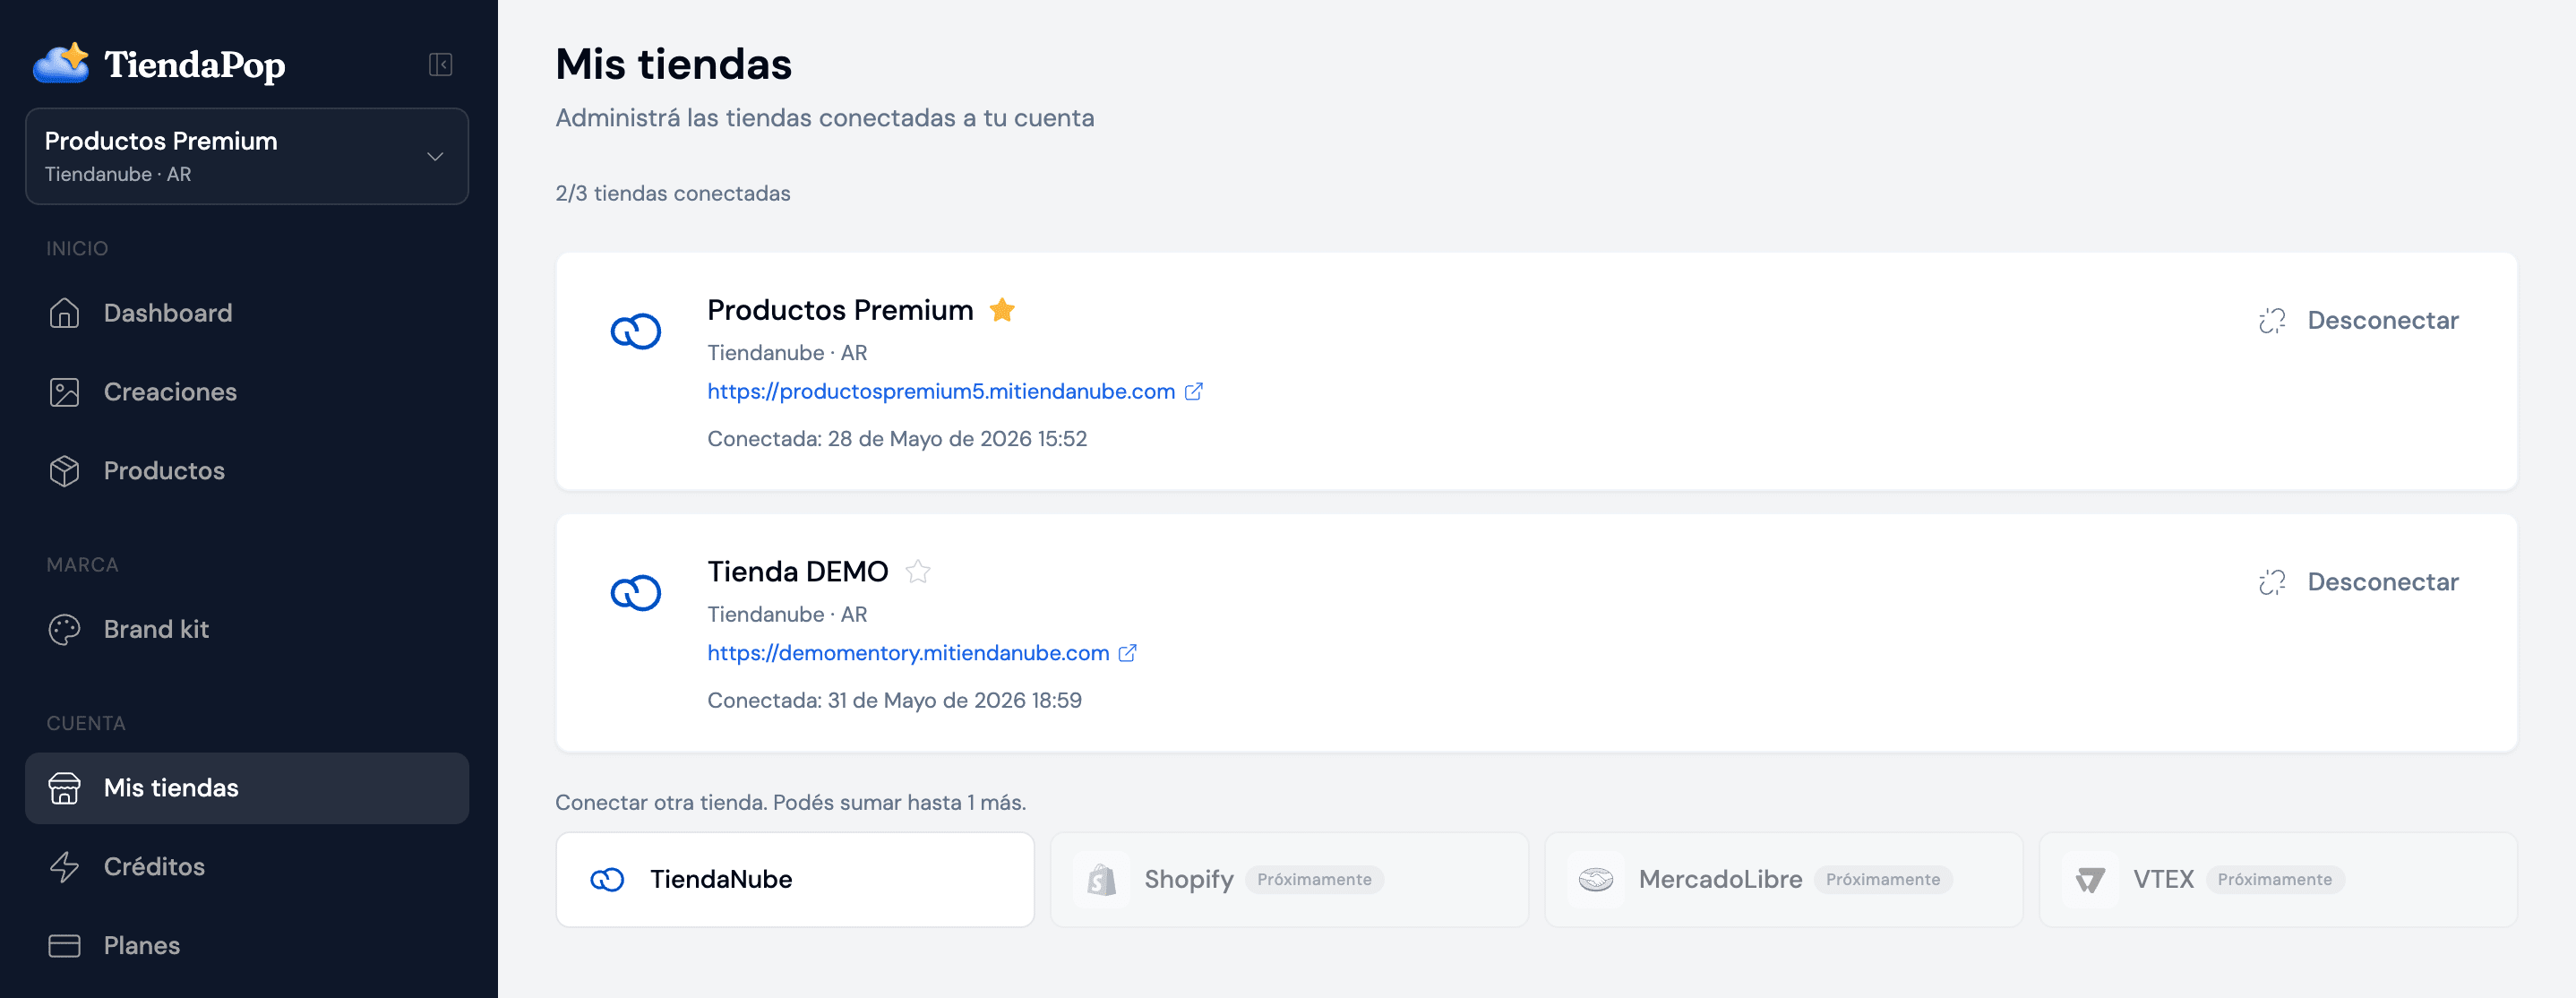Click the unlink icon for Tienda DEMO
2576x998 pixels.
pyautogui.click(x=2272, y=583)
